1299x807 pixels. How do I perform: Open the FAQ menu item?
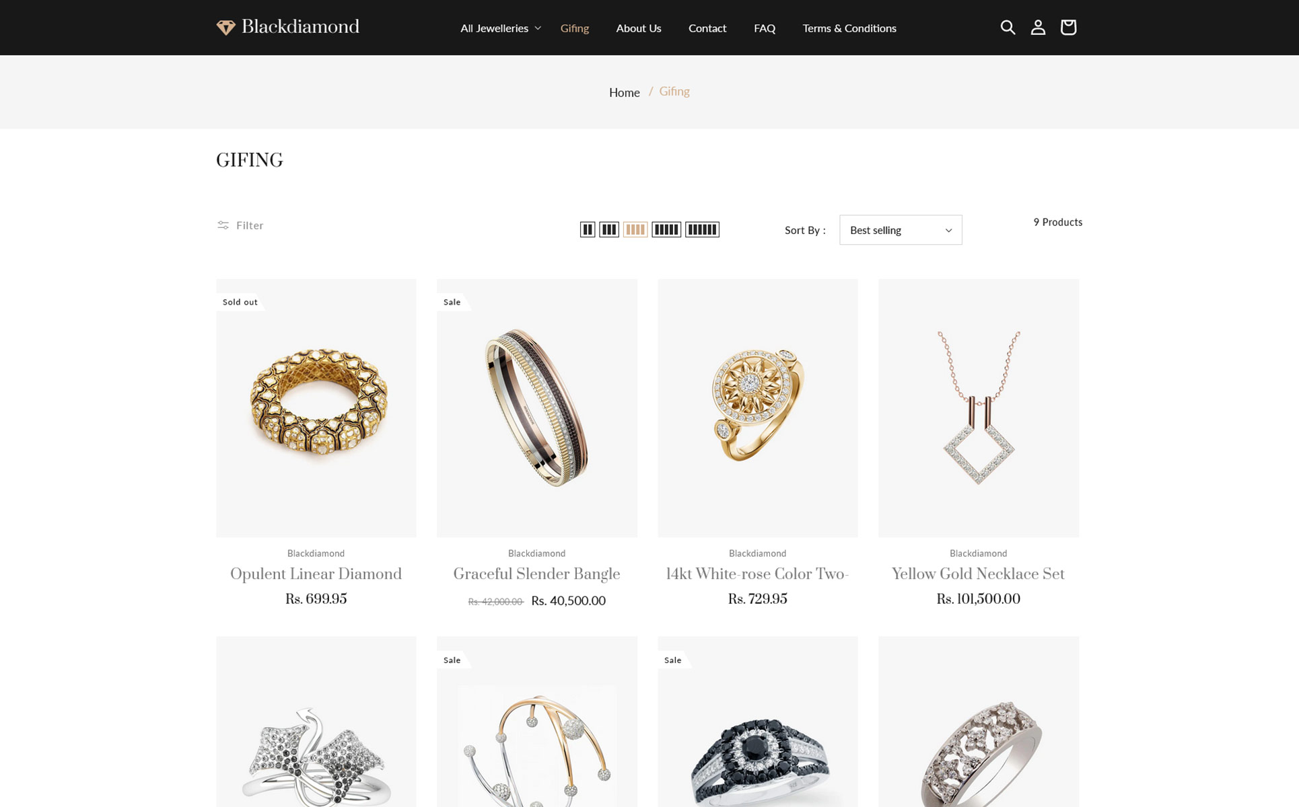click(x=764, y=28)
